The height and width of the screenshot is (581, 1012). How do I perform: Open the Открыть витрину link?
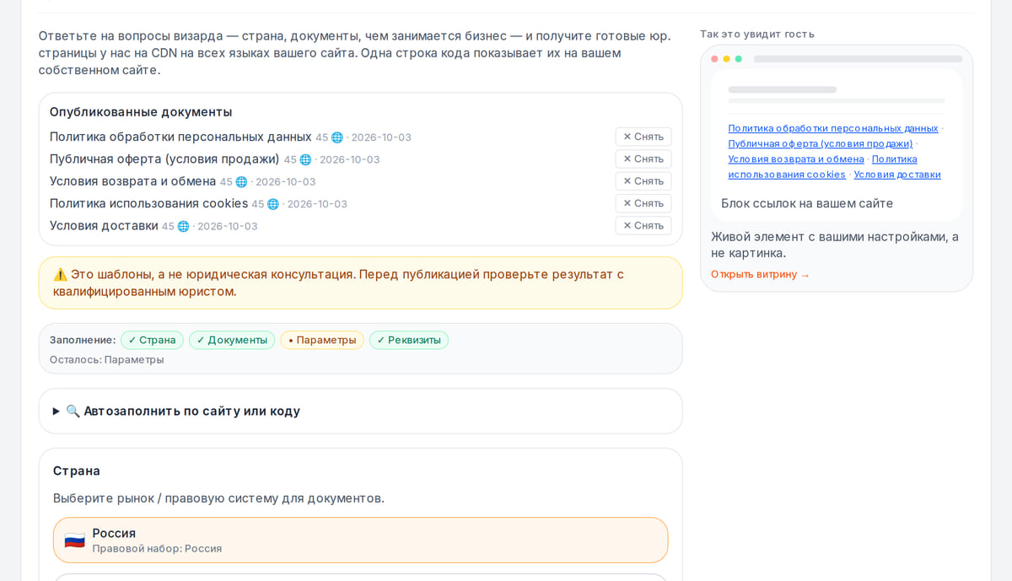click(x=760, y=275)
